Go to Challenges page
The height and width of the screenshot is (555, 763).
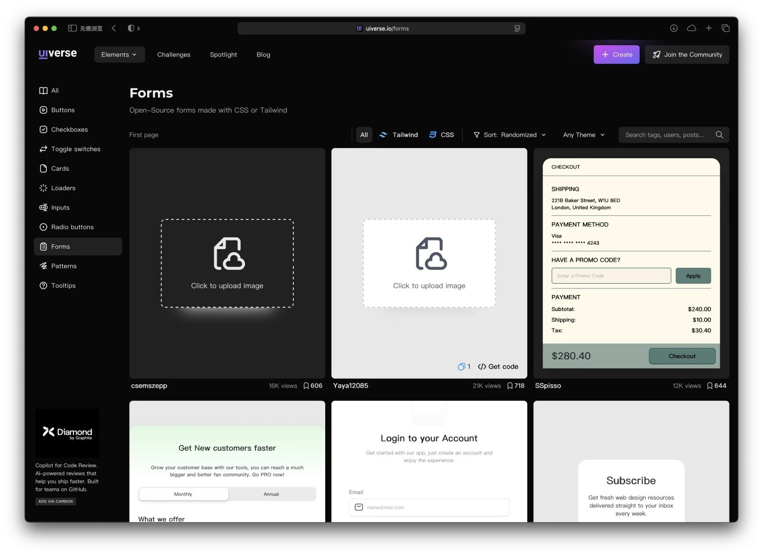(x=174, y=54)
